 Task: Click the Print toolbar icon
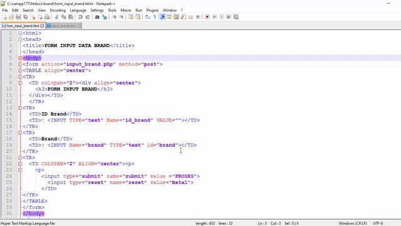click(x=47, y=17)
